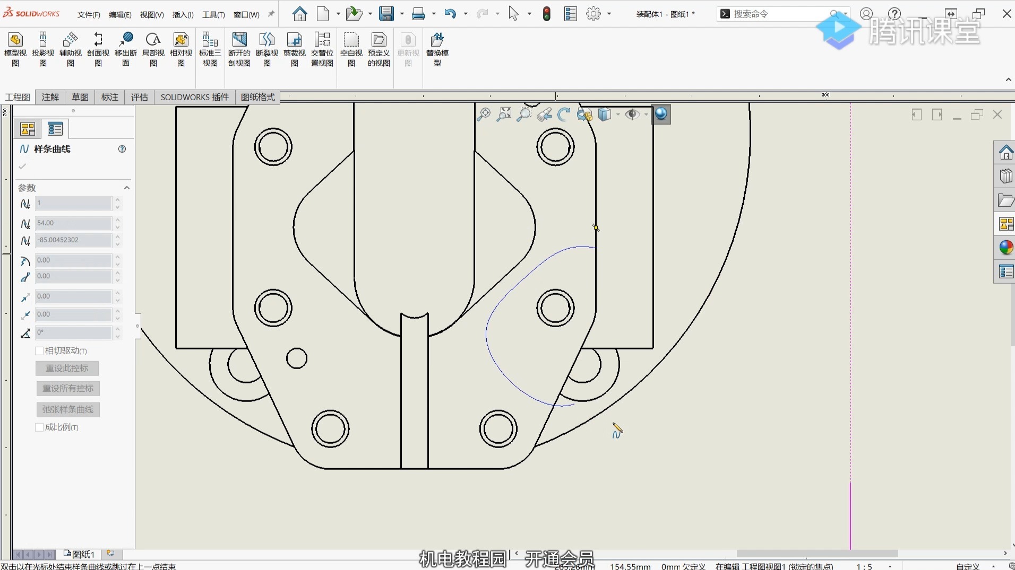Collapse the 参数 section
This screenshot has height=570, width=1015.
click(126, 188)
